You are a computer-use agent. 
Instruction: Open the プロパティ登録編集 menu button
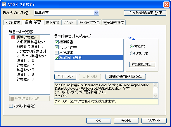(145, 13)
